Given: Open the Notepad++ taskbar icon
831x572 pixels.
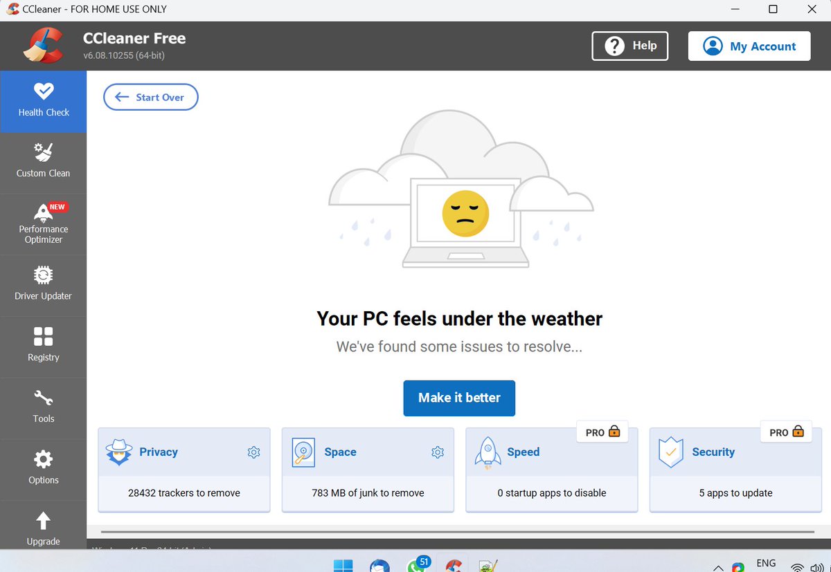Looking at the screenshot, I should 488,566.
